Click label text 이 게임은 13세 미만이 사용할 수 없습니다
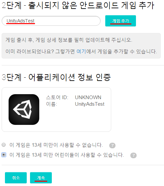This screenshot has height=186, width=164. tap(56, 145)
